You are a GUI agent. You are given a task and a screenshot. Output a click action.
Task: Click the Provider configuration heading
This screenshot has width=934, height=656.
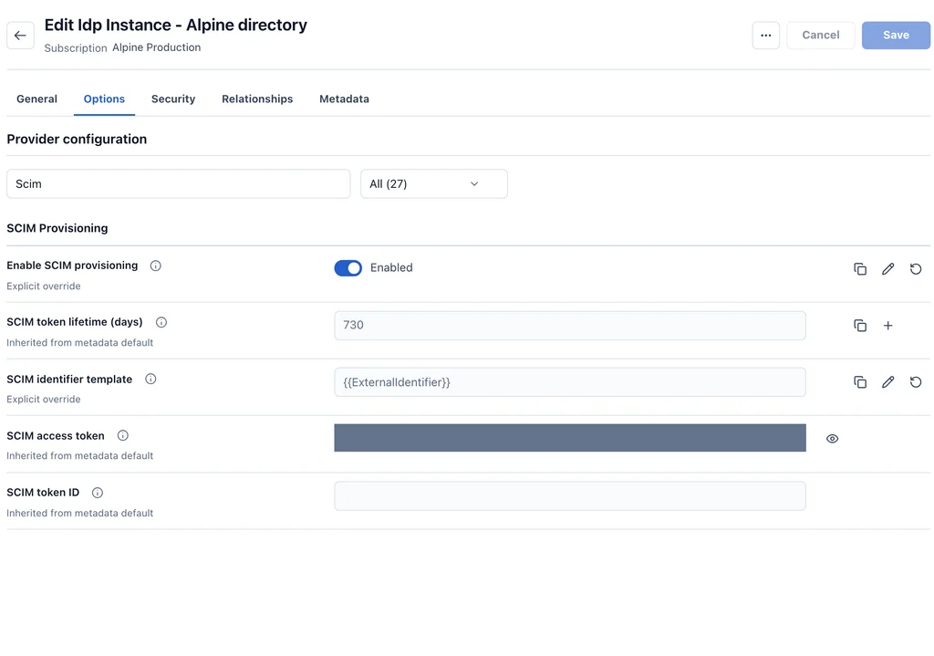click(77, 140)
